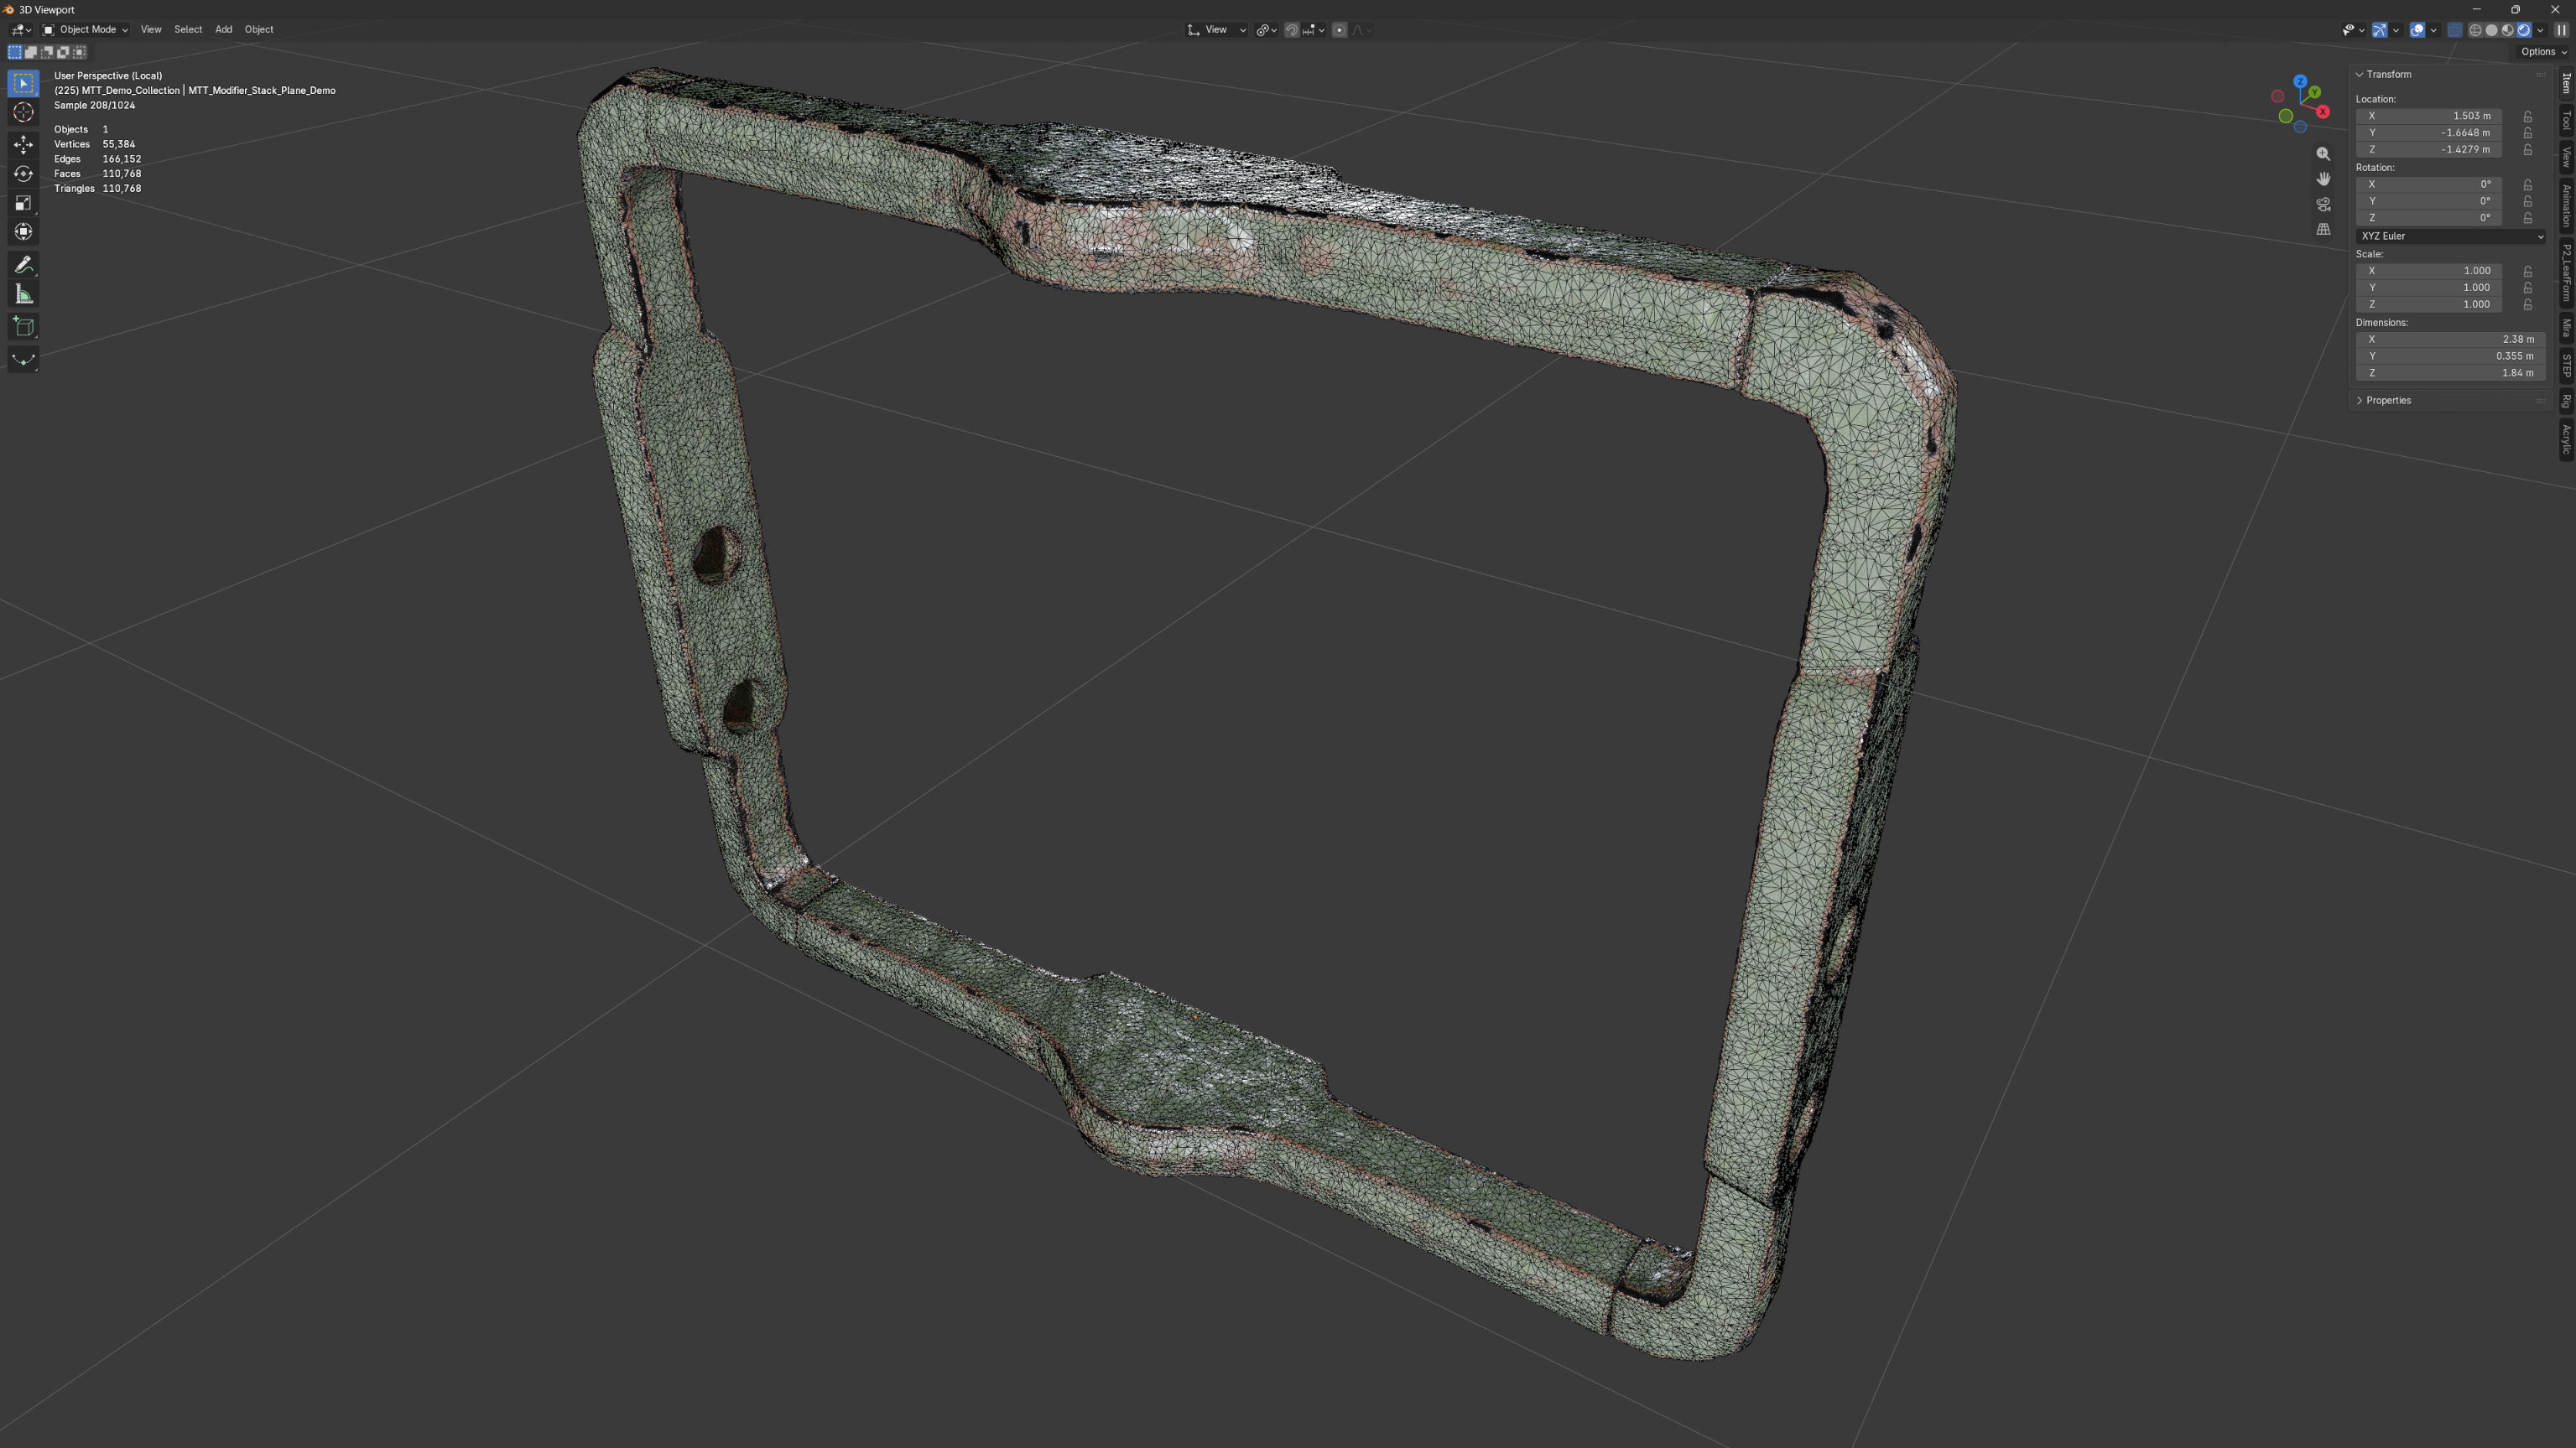Toggle X-ray mode in header
Screen dimensions: 2576x1448
(2455, 30)
